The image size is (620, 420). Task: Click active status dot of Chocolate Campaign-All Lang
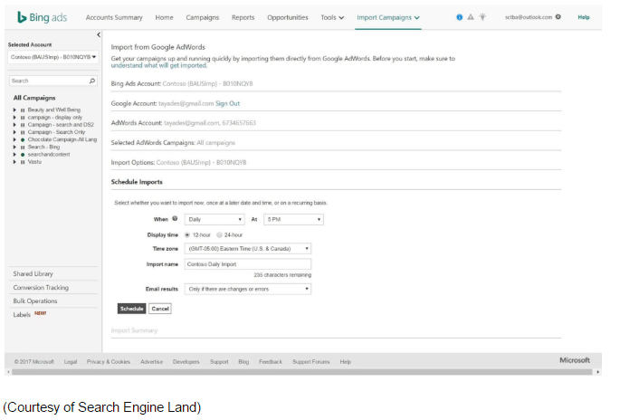23,139
